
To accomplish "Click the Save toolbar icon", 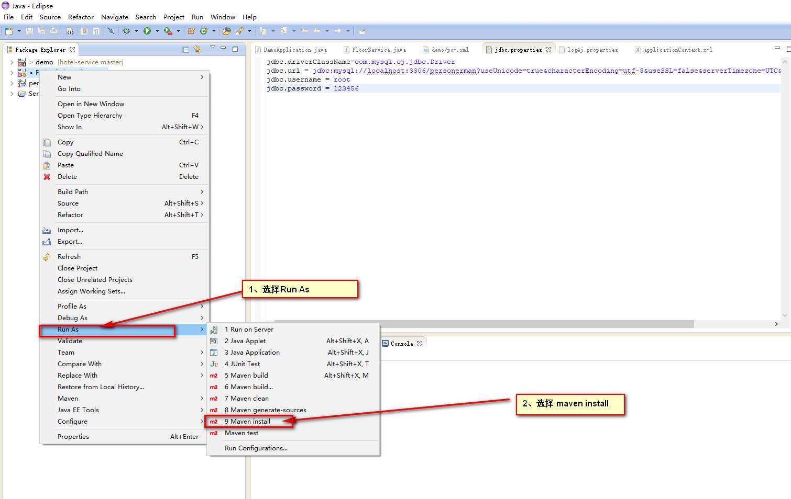I will [x=29, y=31].
